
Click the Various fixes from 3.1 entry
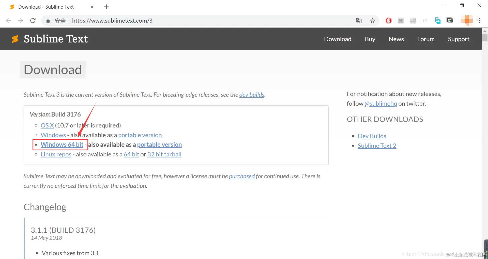[70, 253]
